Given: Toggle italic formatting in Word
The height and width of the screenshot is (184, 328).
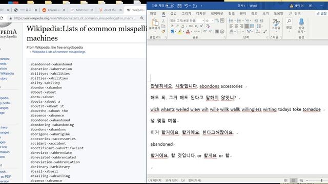Looking at the screenshot, I should [177, 26].
